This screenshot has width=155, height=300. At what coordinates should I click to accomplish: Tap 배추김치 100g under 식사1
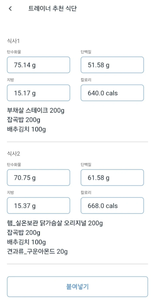26,129
